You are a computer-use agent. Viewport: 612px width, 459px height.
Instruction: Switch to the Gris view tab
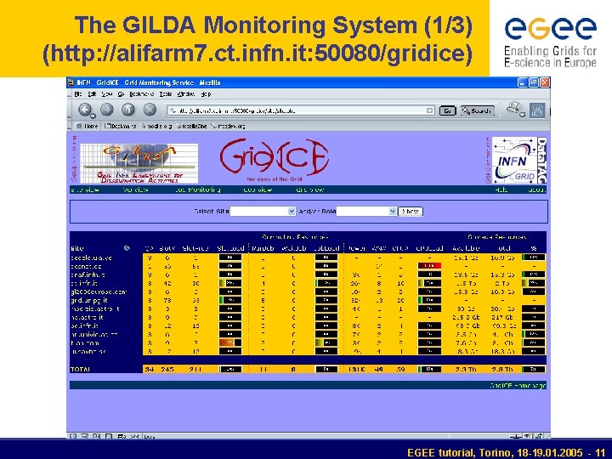tap(310, 190)
